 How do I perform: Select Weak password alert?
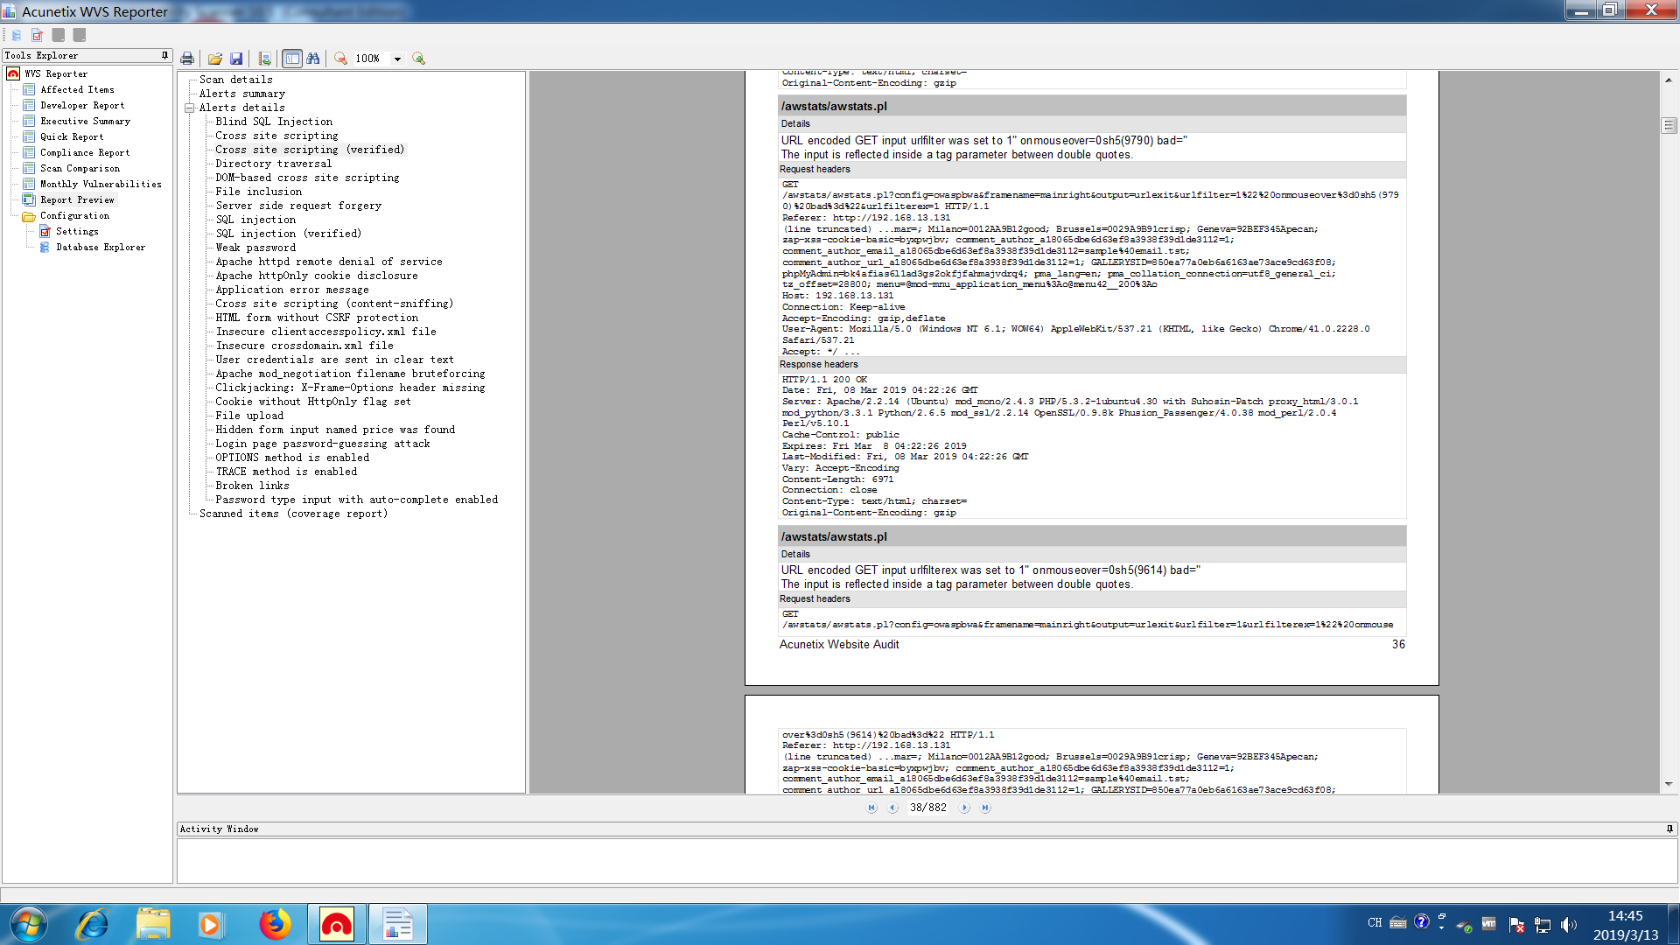(x=255, y=248)
